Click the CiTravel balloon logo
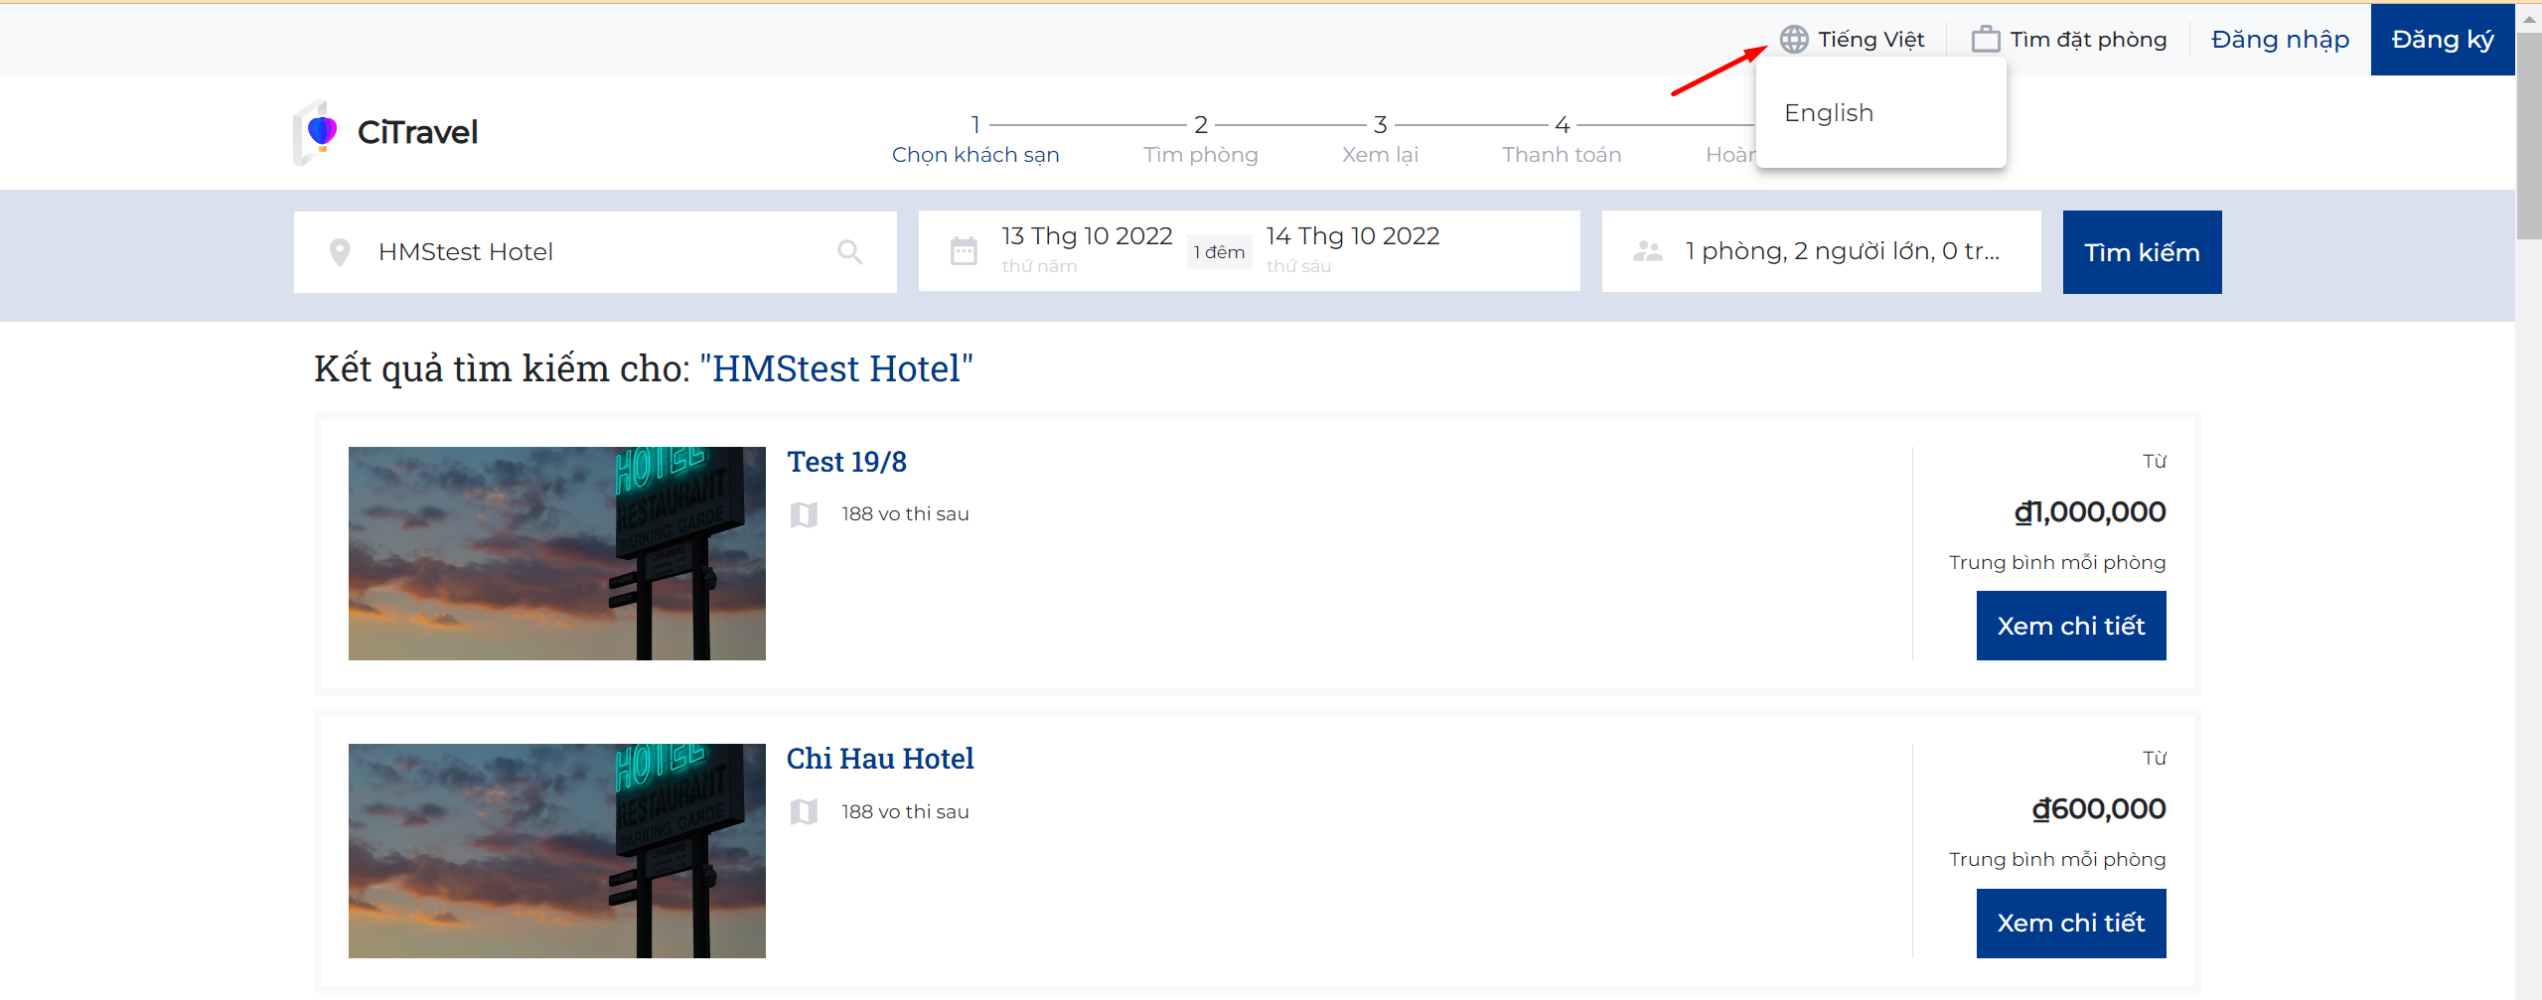 click(320, 132)
